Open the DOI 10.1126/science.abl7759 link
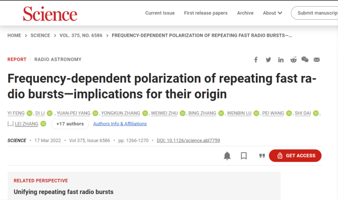 tap(188, 141)
